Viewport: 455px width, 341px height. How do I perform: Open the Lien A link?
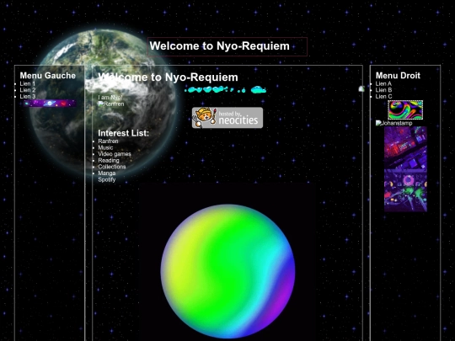(383, 84)
